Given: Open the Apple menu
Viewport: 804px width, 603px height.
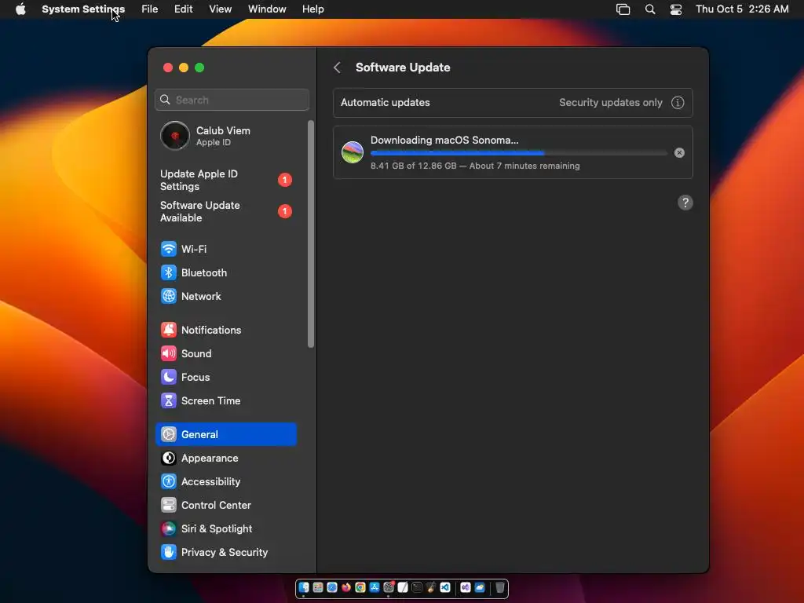Looking at the screenshot, I should point(20,9).
